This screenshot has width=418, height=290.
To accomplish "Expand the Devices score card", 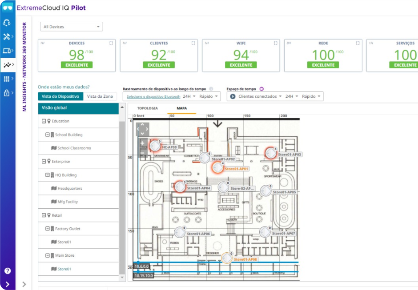I will pos(111,43).
